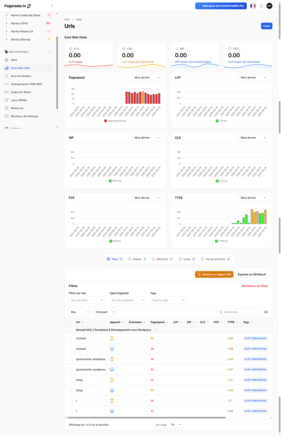
Task: Tick the checkbox for mobile /blog row
Action: pyautogui.click(x=70, y=380)
